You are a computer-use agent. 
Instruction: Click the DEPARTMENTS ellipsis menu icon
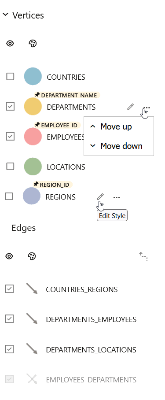pos(147,107)
